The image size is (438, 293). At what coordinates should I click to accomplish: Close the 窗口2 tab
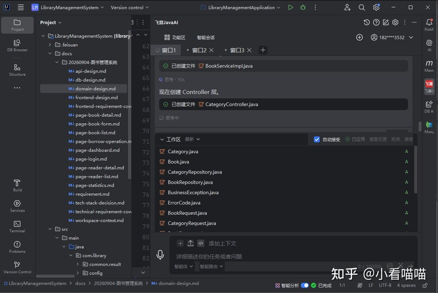[x=211, y=50]
